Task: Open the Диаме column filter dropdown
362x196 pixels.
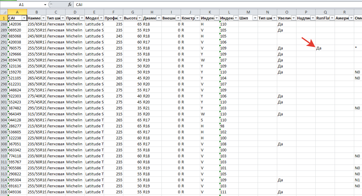Action: pyautogui.click(x=158, y=18)
